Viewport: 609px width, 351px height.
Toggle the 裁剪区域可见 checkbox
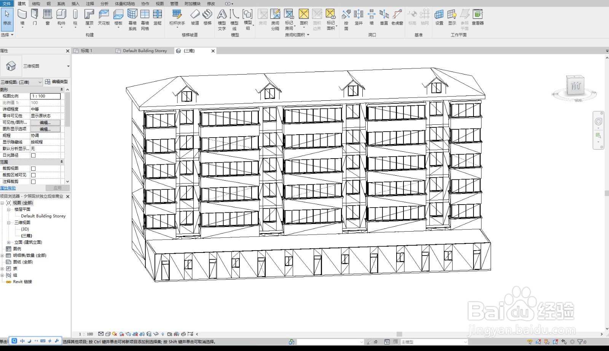(33, 175)
